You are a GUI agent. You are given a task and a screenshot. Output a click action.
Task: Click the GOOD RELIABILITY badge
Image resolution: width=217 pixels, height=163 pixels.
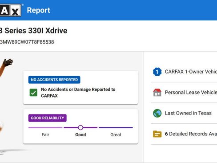[x=48, y=118]
